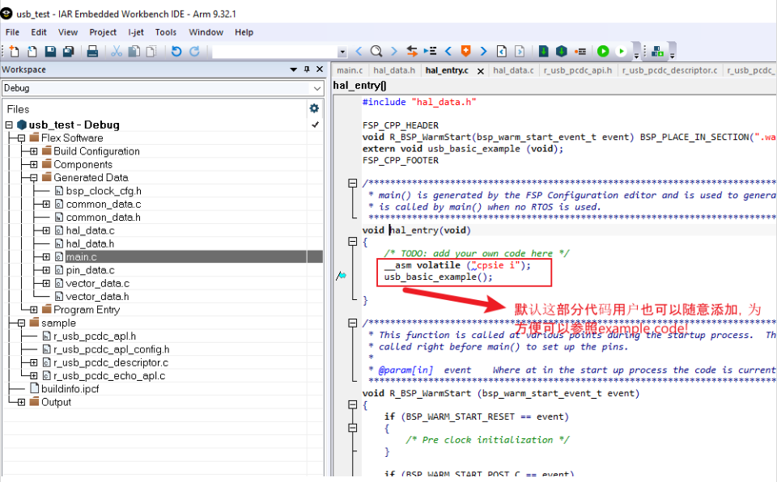
Task: Click the Make project icon
Action: click(562, 51)
